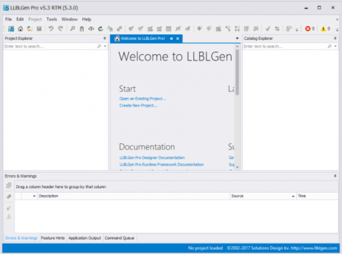Viewport: 342px width, 254px height.
Task: Pin the Errors & Warnings panel
Action: [335, 176]
